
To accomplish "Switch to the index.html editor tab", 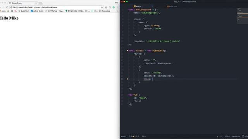I will pyautogui.click(x=172, y=7).
